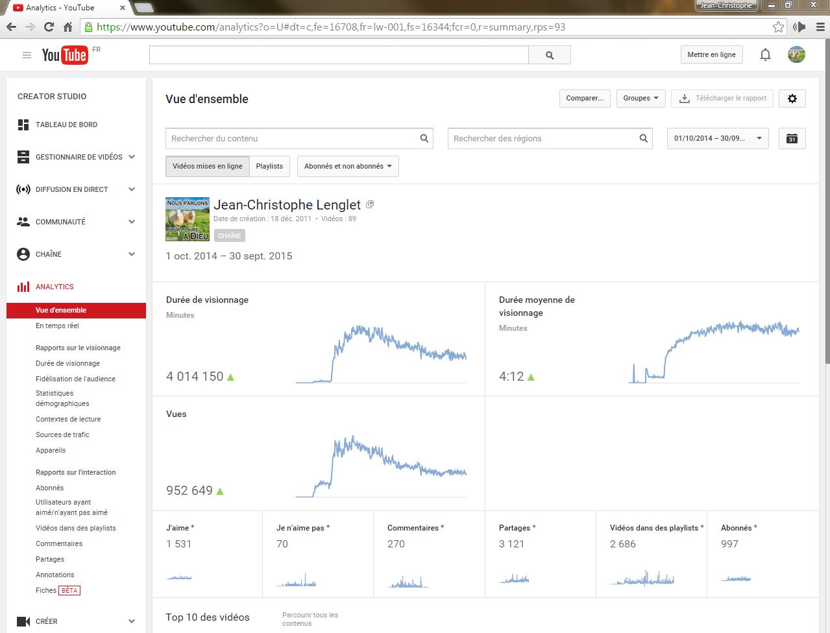Expand Gestionnaire de vidéos section
The height and width of the screenshot is (633, 830).
click(x=132, y=157)
